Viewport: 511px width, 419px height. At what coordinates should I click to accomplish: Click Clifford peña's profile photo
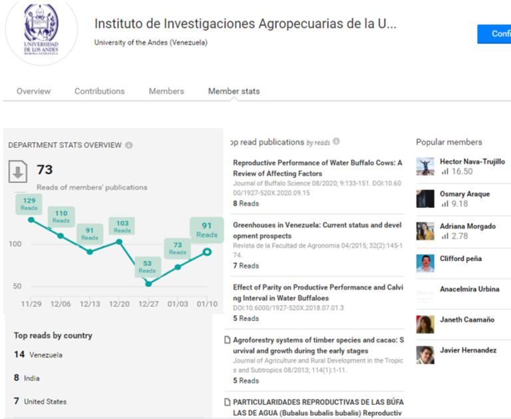(x=425, y=263)
